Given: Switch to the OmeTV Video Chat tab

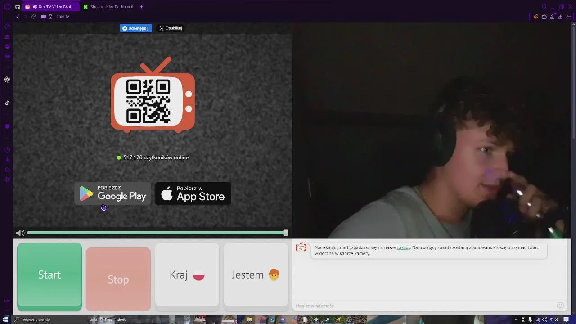Looking at the screenshot, I should coord(51,7).
